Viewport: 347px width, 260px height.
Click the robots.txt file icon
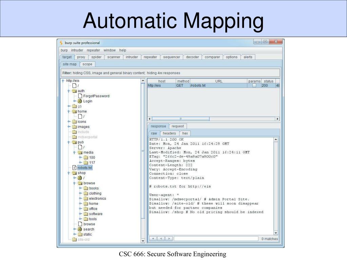74,168
